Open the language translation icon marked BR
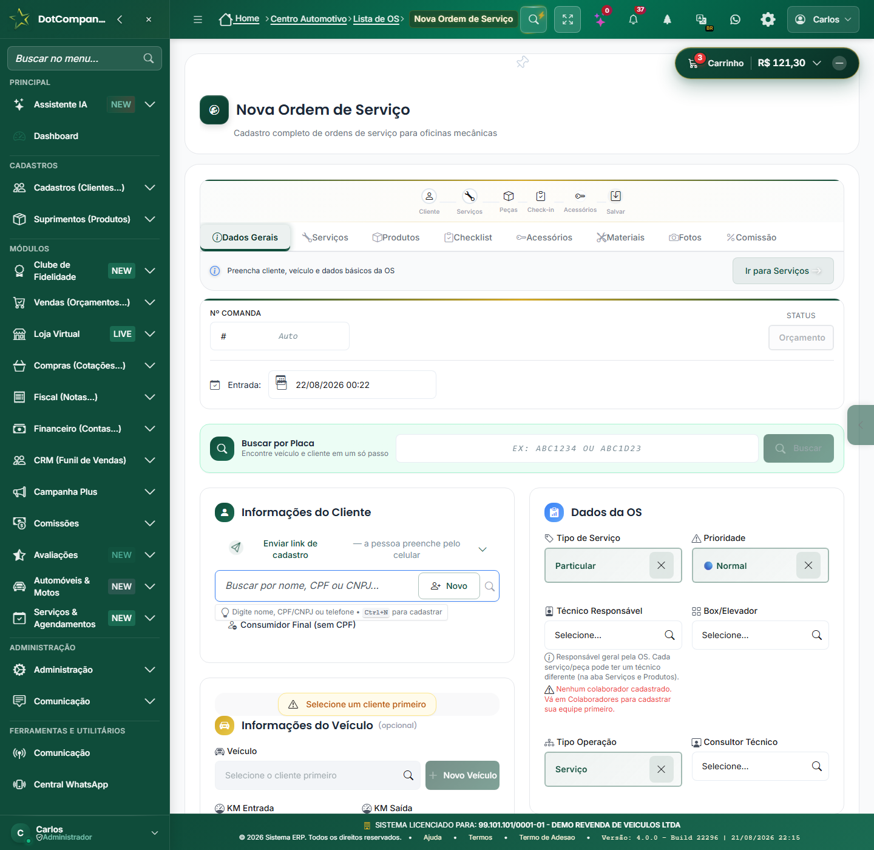Viewport: 874px width, 850px height. coord(702,19)
